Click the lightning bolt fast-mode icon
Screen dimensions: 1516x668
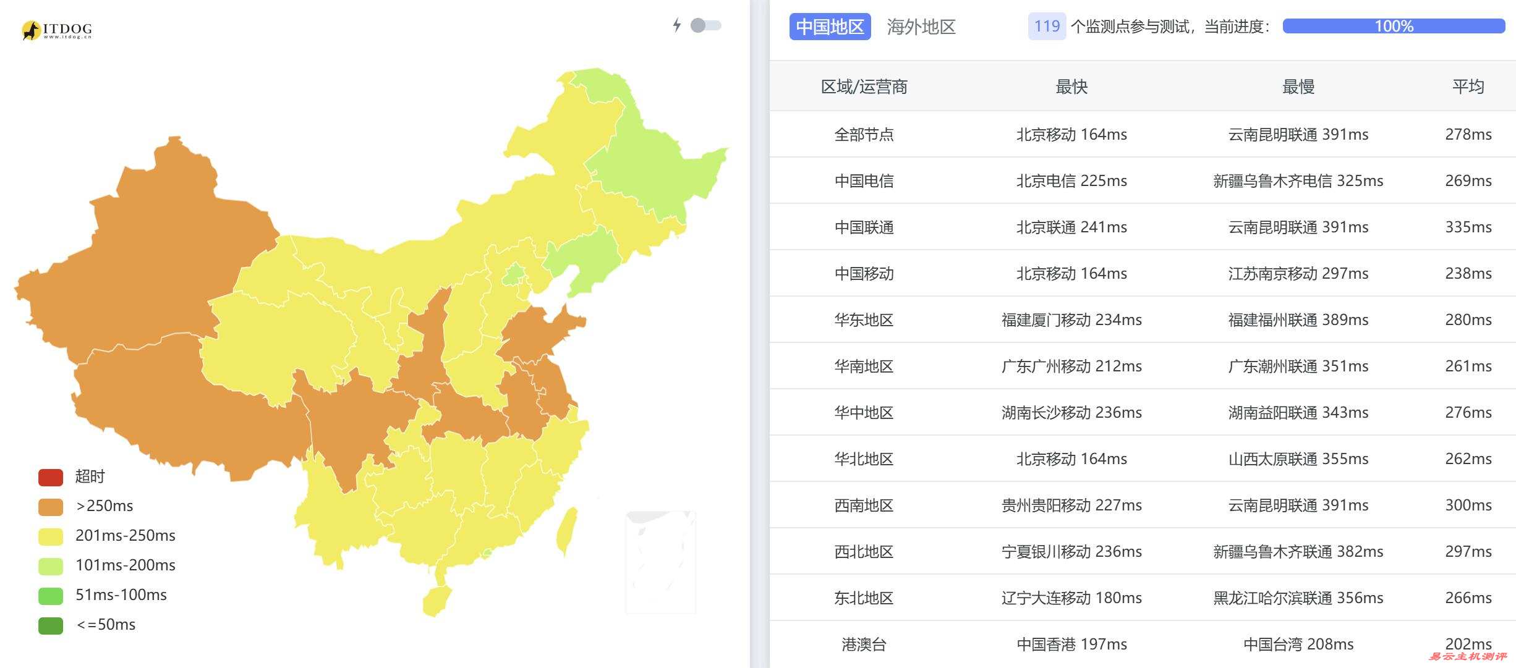(677, 25)
